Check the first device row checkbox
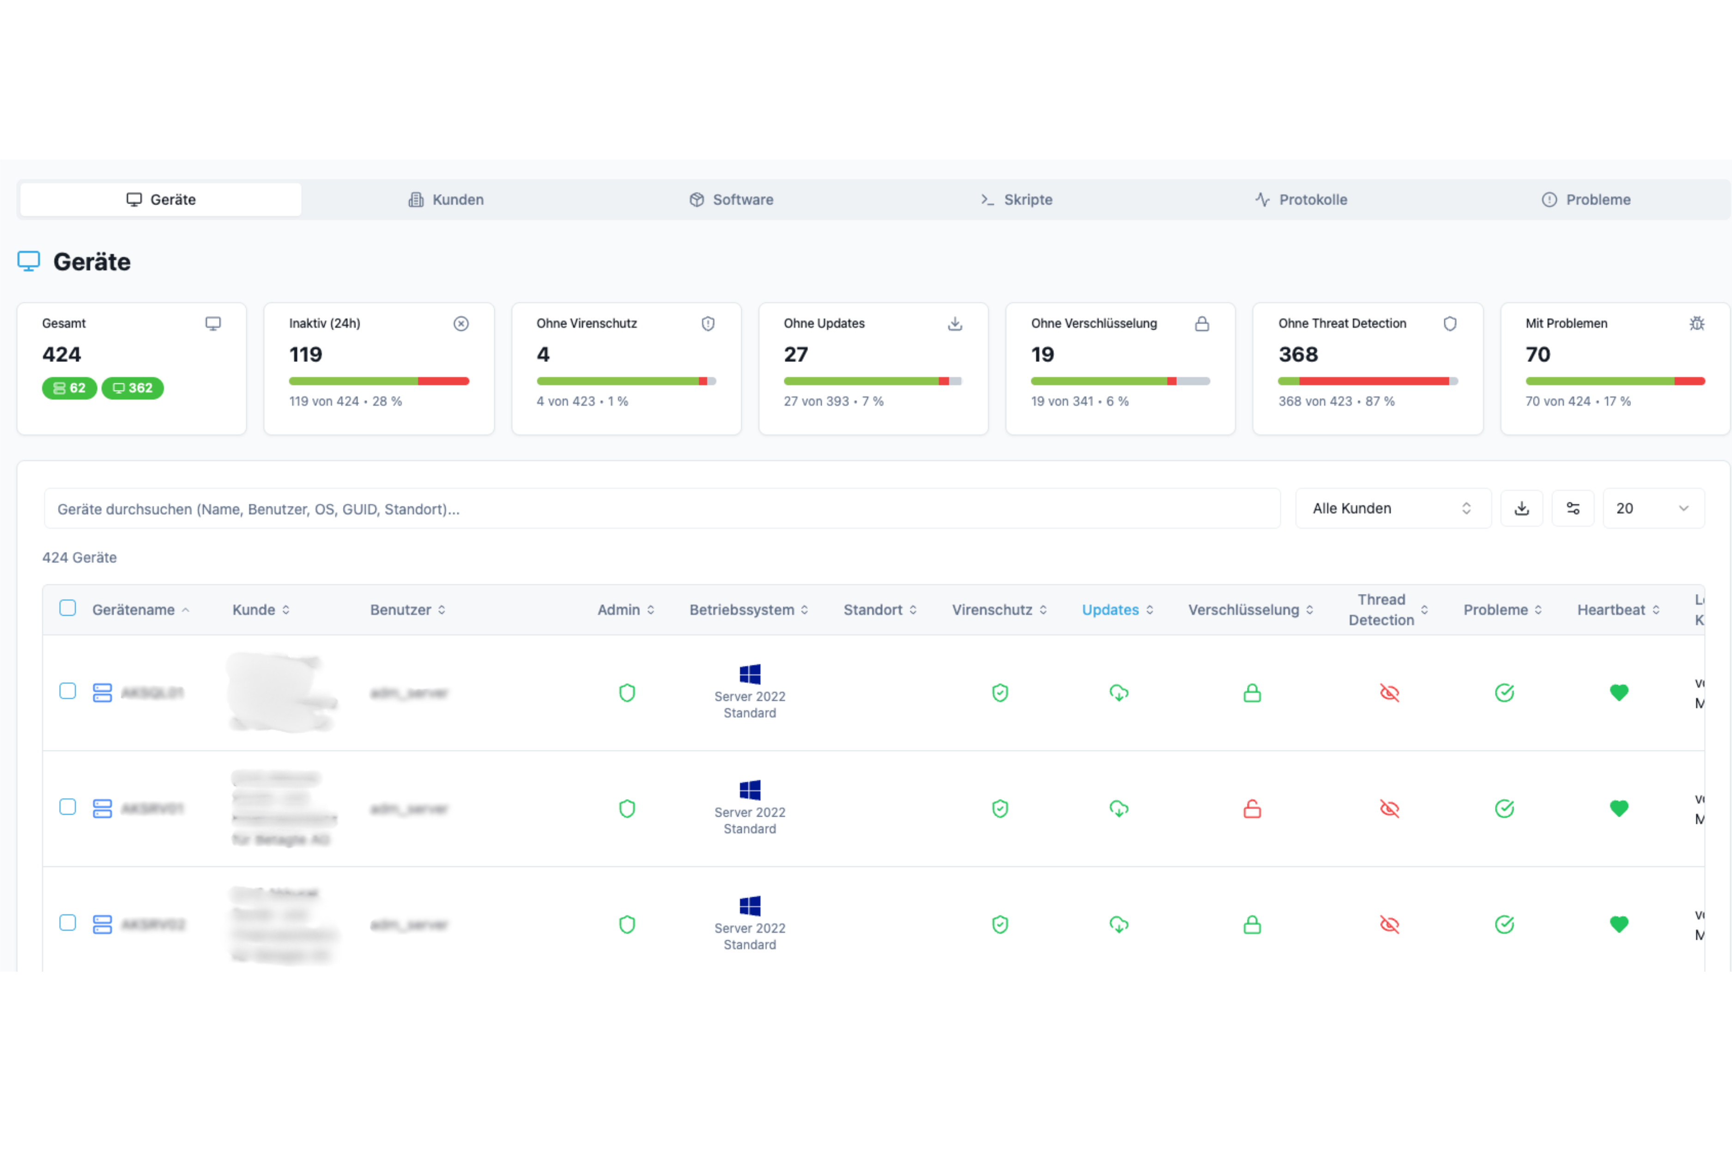This screenshot has height=1154, width=1732. [x=68, y=691]
